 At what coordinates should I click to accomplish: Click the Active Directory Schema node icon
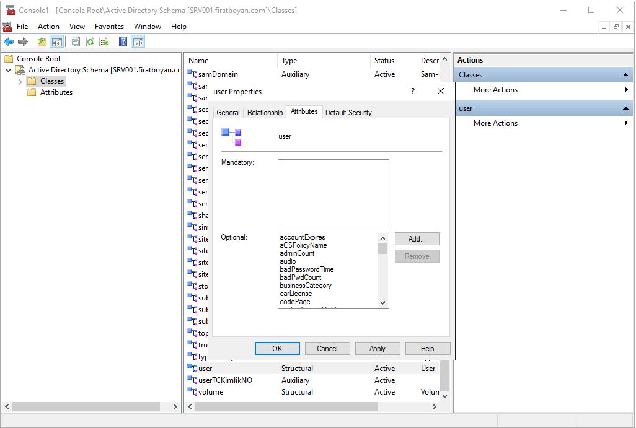point(20,70)
